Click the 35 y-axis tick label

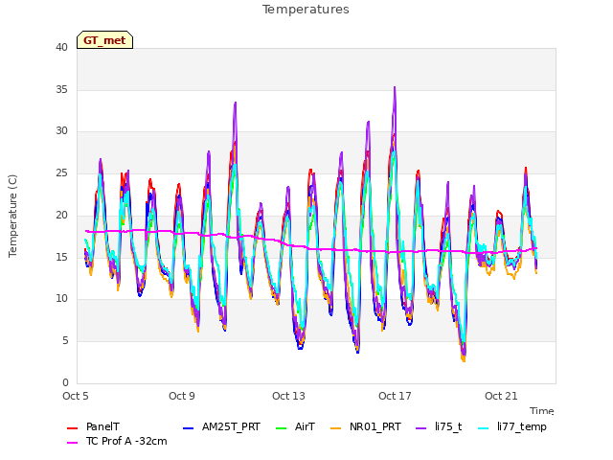click(x=61, y=89)
